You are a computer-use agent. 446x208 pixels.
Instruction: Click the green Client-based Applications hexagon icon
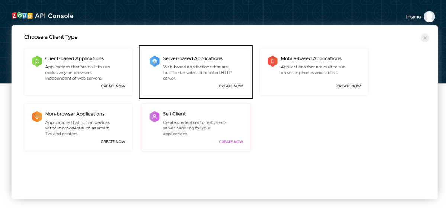[37, 61]
